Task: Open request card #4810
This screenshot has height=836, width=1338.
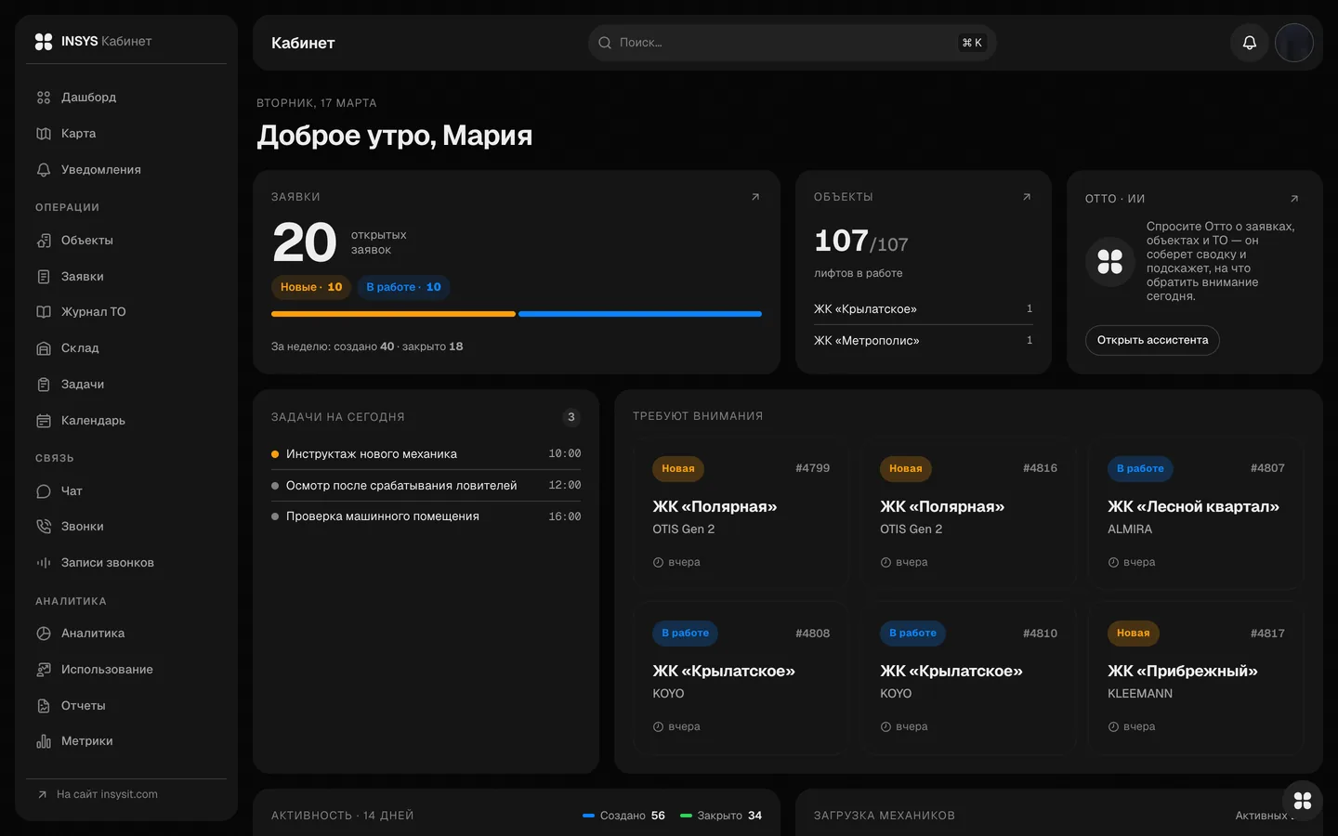Action: pos(968,677)
